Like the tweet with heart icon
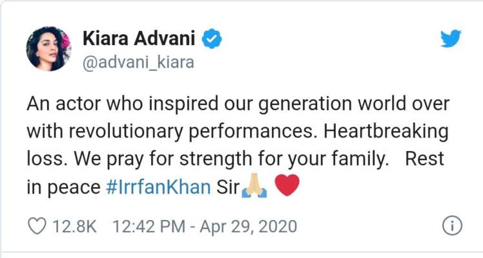483x258 pixels. pos(37,226)
